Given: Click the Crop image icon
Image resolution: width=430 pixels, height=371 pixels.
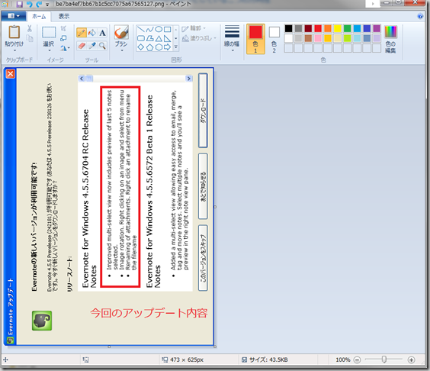Looking at the screenshot, I should [63, 28].
